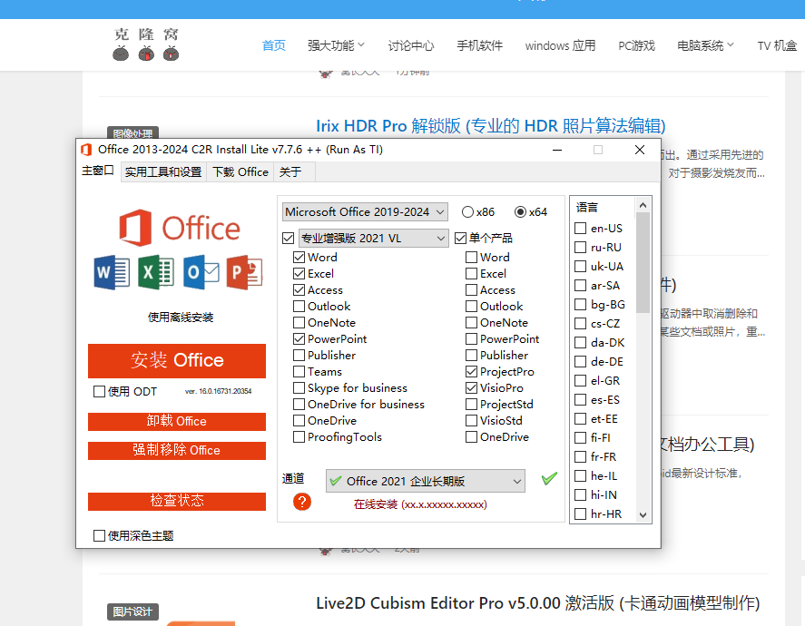
Task: Enable the 使用深色主题 dark theme checkbox
Action: (x=99, y=535)
